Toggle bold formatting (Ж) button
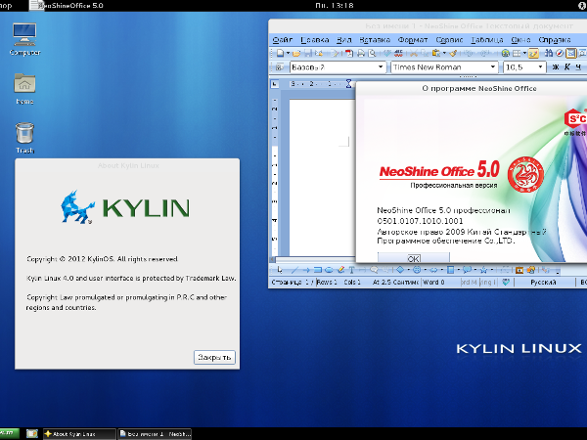The width and height of the screenshot is (587, 440). coord(555,67)
